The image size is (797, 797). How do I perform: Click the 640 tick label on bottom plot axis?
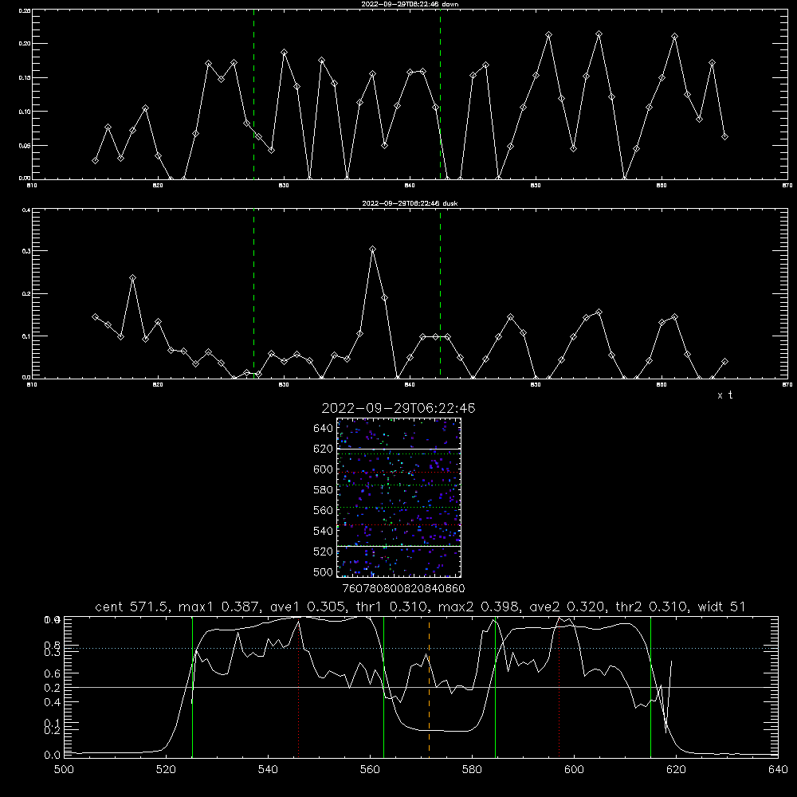778,770
